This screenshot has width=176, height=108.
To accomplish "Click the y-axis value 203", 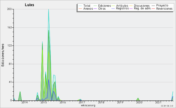I will (x=9, y=9).
